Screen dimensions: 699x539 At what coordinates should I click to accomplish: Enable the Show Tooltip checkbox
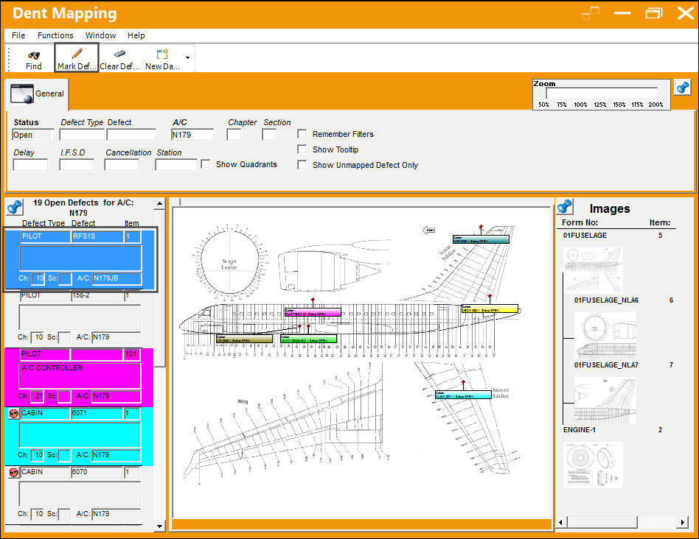pyautogui.click(x=302, y=149)
